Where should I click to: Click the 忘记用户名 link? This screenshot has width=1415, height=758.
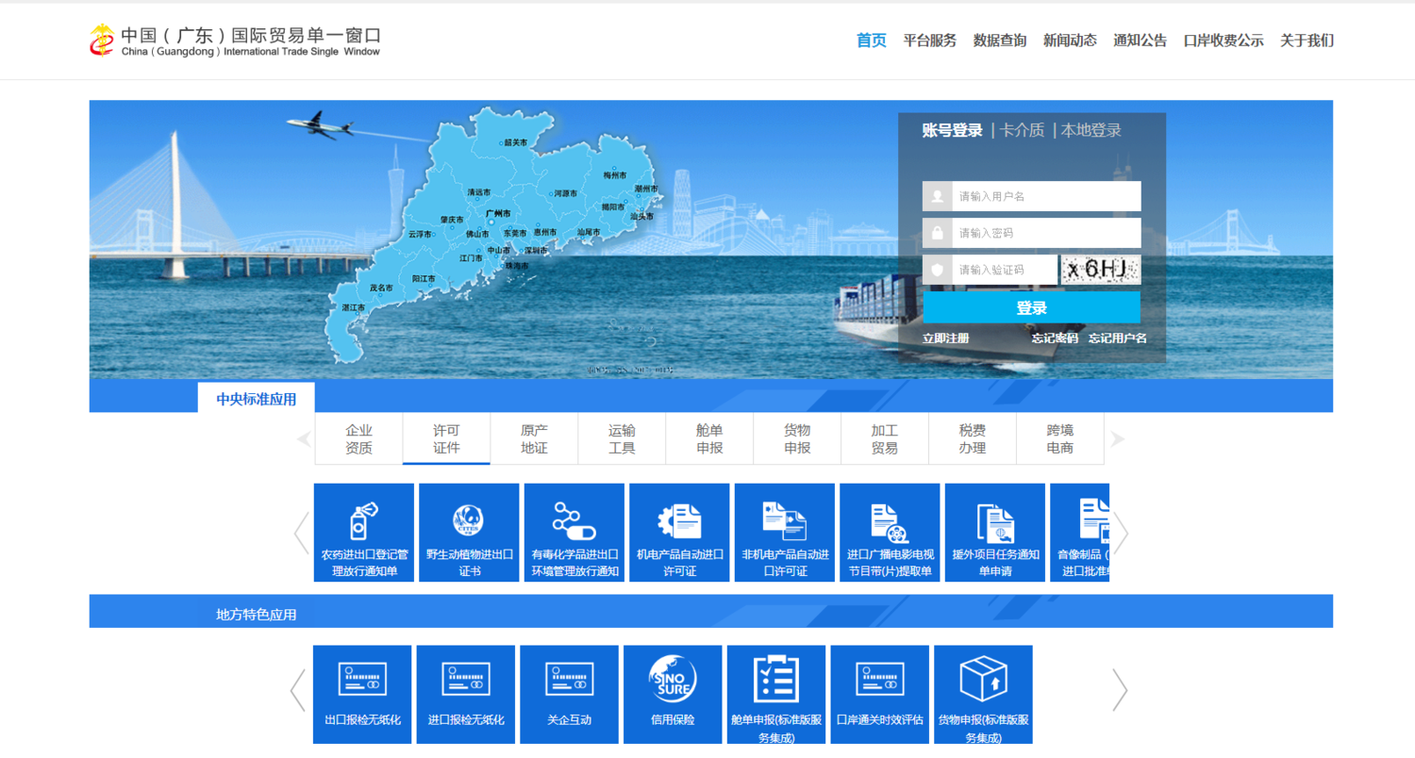pos(1118,338)
